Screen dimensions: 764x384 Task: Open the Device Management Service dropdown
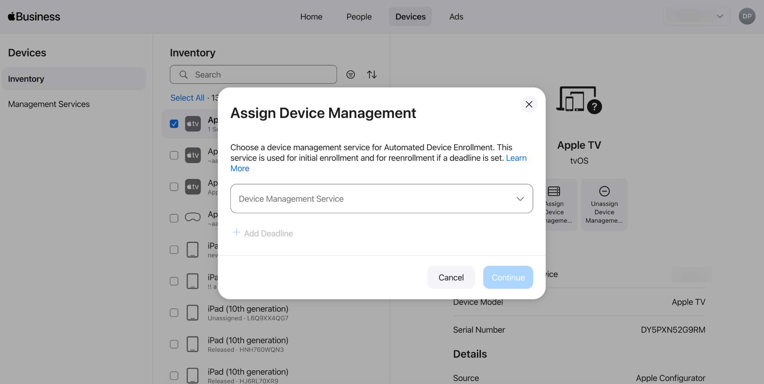point(382,199)
